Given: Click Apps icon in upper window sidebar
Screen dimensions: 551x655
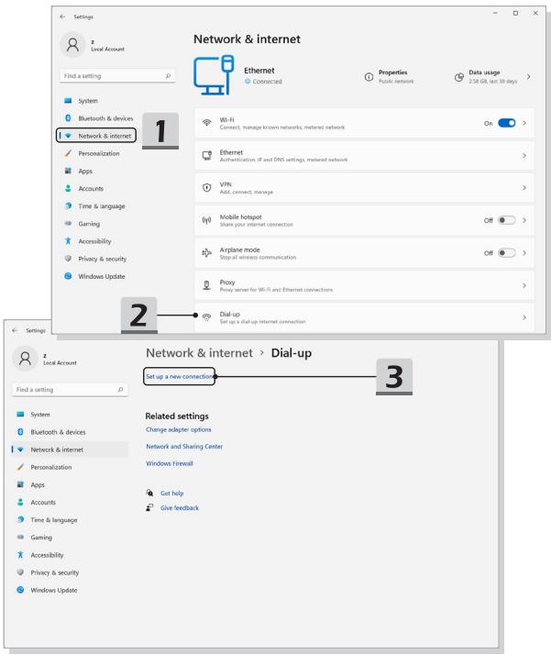Looking at the screenshot, I should (x=68, y=171).
